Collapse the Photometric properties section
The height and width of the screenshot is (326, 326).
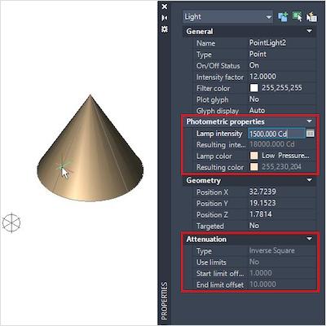309,121
